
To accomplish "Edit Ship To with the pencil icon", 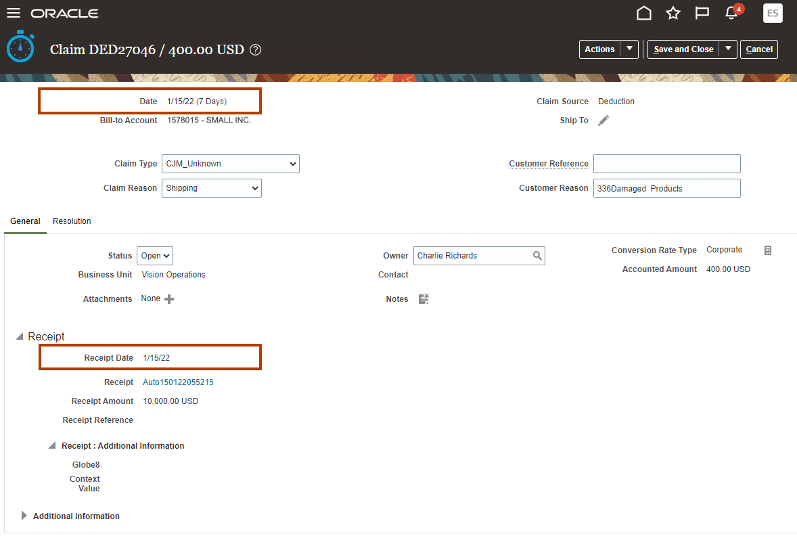I will click(x=604, y=120).
